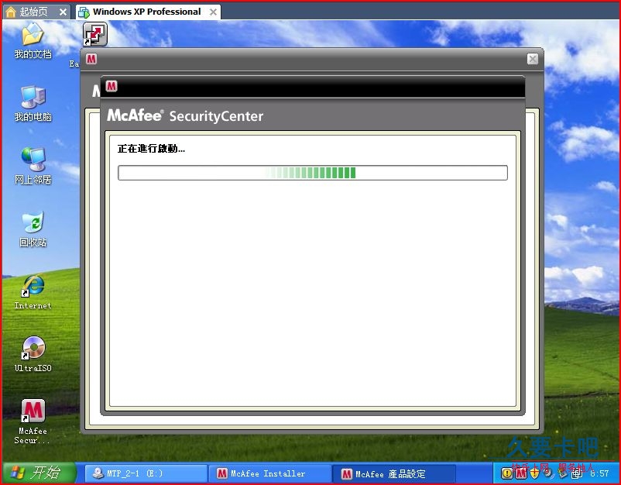Click the 正在進行啟動... status text
This screenshot has width=621, height=485.
(x=151, y=149)
